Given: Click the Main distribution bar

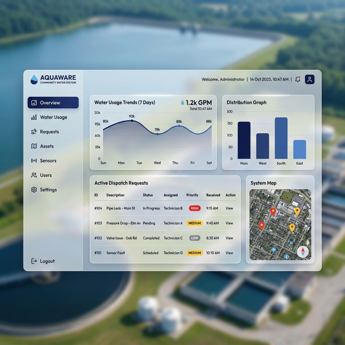Looking at the screenshot, I should click(244, 140).
